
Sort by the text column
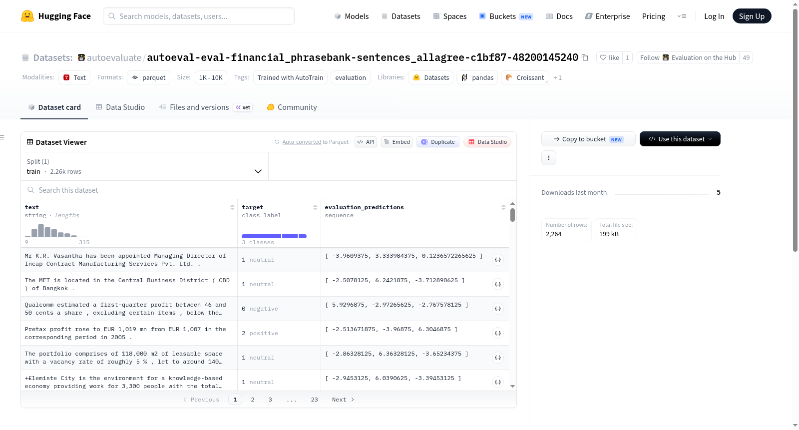point(232,207)
